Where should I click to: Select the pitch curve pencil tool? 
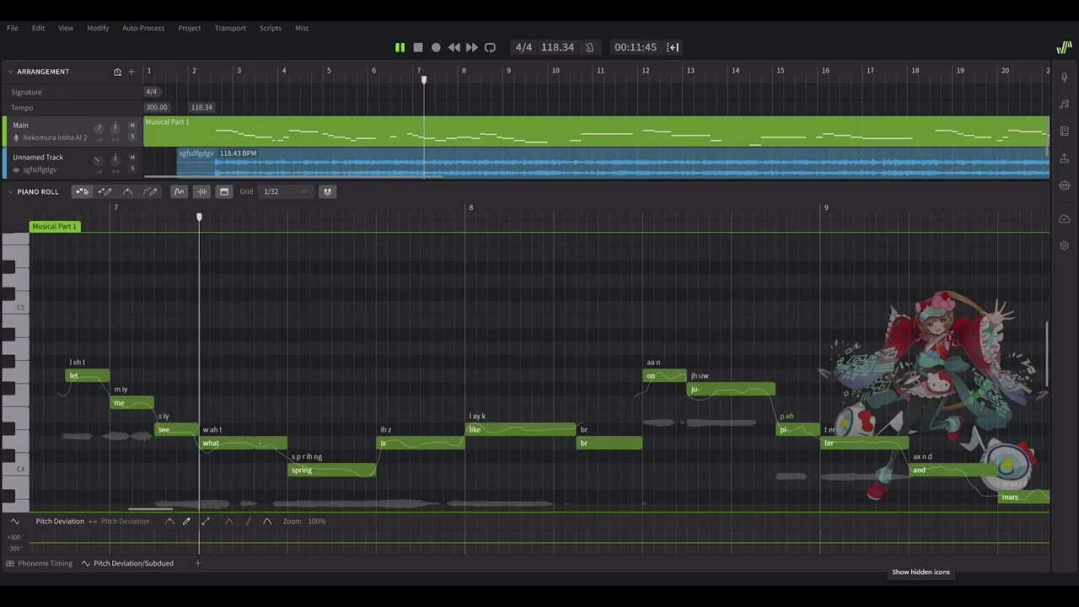(150, 191)
